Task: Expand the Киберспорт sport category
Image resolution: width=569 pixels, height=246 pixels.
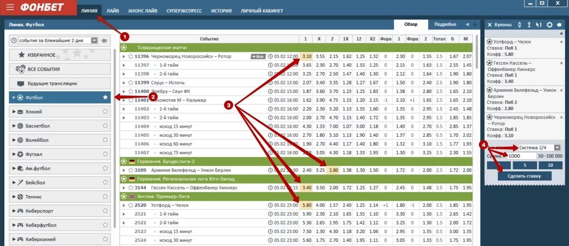Action: tap(15, 211)
